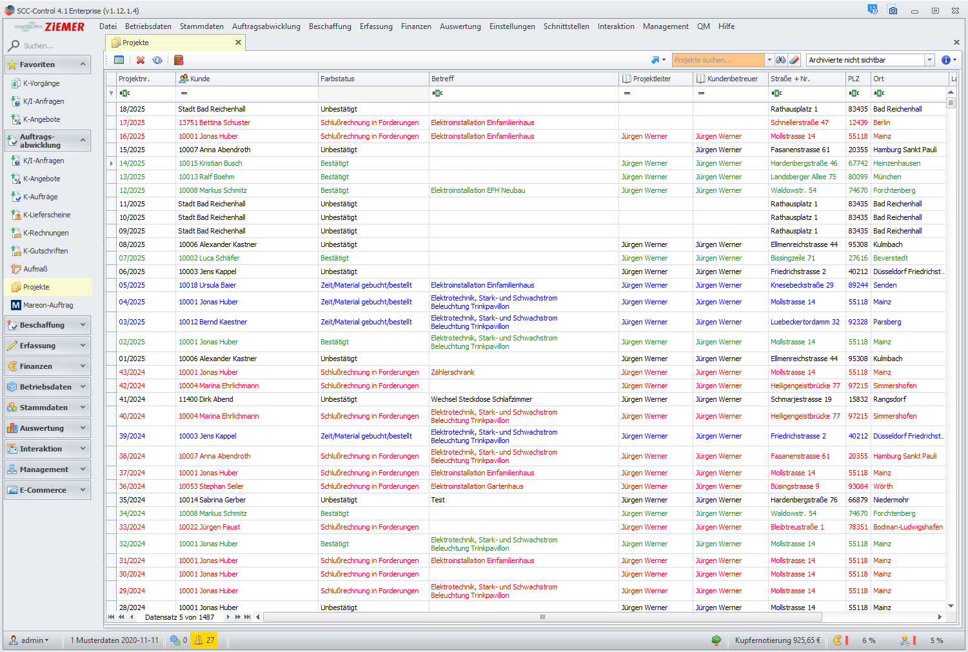Click the blue info icon
The height and width of the screenshot is (652, 968).
click(x=945, y=60)
